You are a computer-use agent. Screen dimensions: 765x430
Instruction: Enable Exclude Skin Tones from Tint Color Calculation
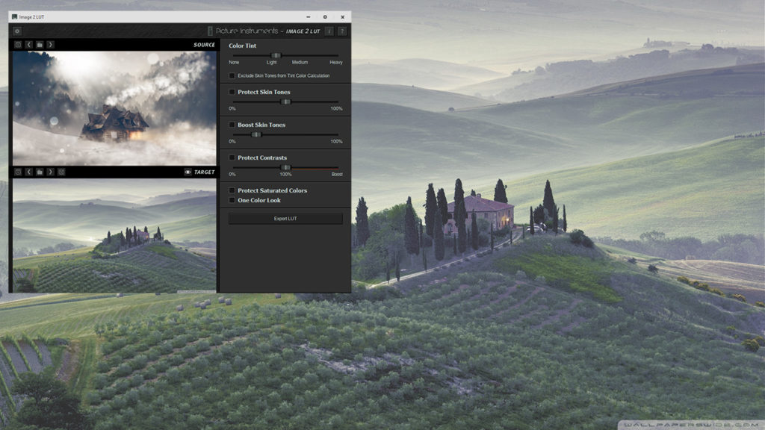(x=232, y=75)
